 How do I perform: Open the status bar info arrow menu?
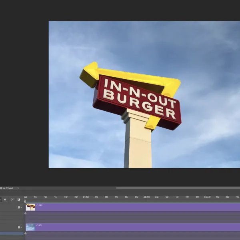click(18, 188)
